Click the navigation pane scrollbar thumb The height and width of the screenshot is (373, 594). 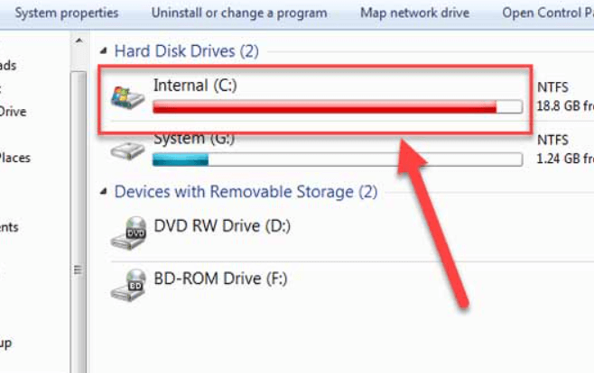tap(79, 223)
